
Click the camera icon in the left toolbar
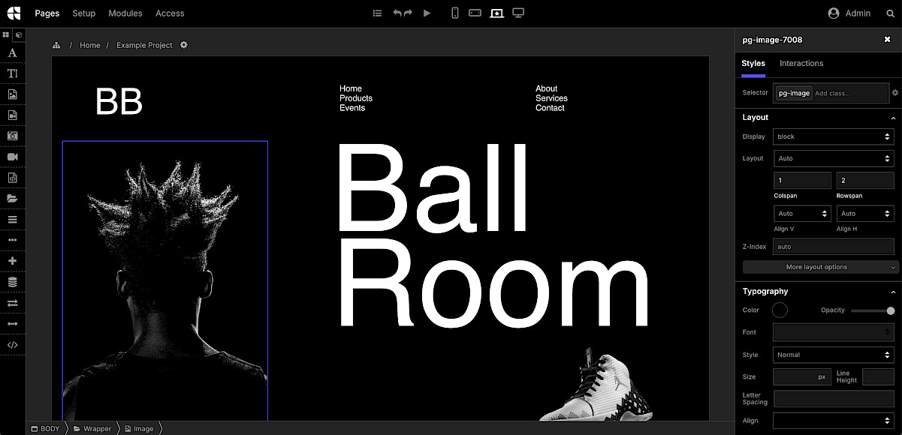[x=13, y=136]
